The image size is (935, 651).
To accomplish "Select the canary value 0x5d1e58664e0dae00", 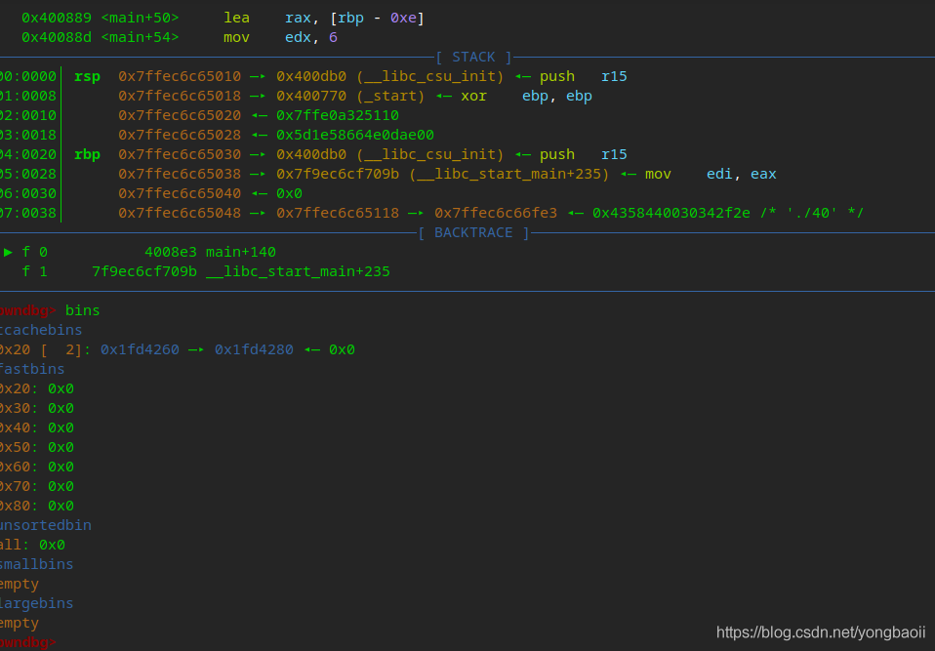I will (x=355, y=136).
